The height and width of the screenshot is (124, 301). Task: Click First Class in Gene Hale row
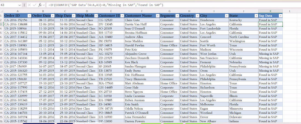coord(87,87)
